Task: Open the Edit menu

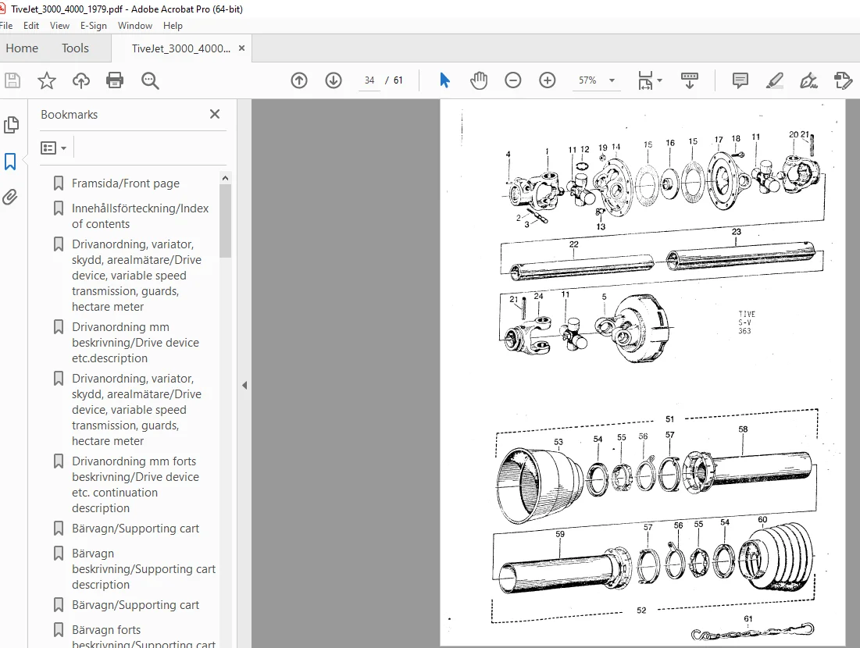Action: [x=31, y=26]
